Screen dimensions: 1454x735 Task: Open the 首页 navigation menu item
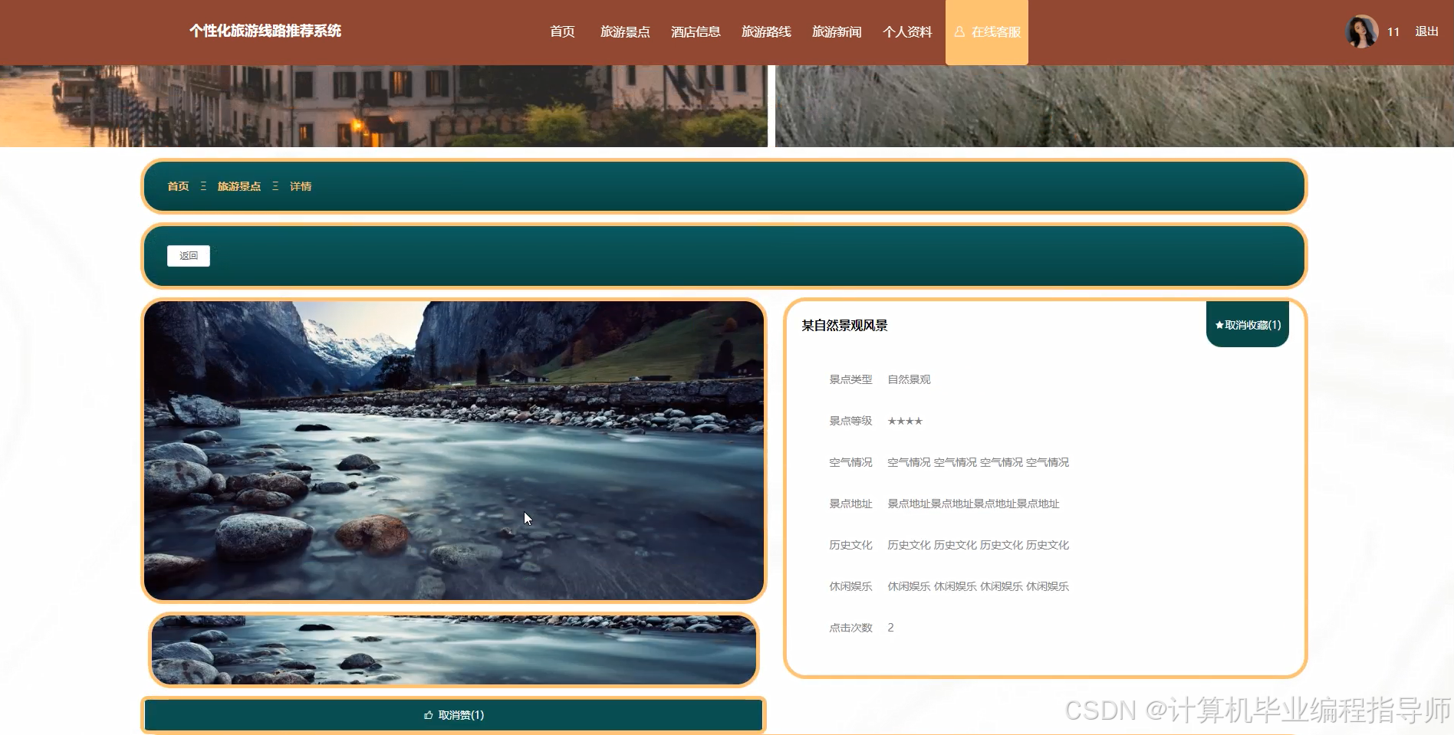coord(562,31)
